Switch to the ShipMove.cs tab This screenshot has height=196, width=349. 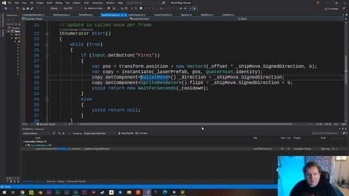point(207,15)
